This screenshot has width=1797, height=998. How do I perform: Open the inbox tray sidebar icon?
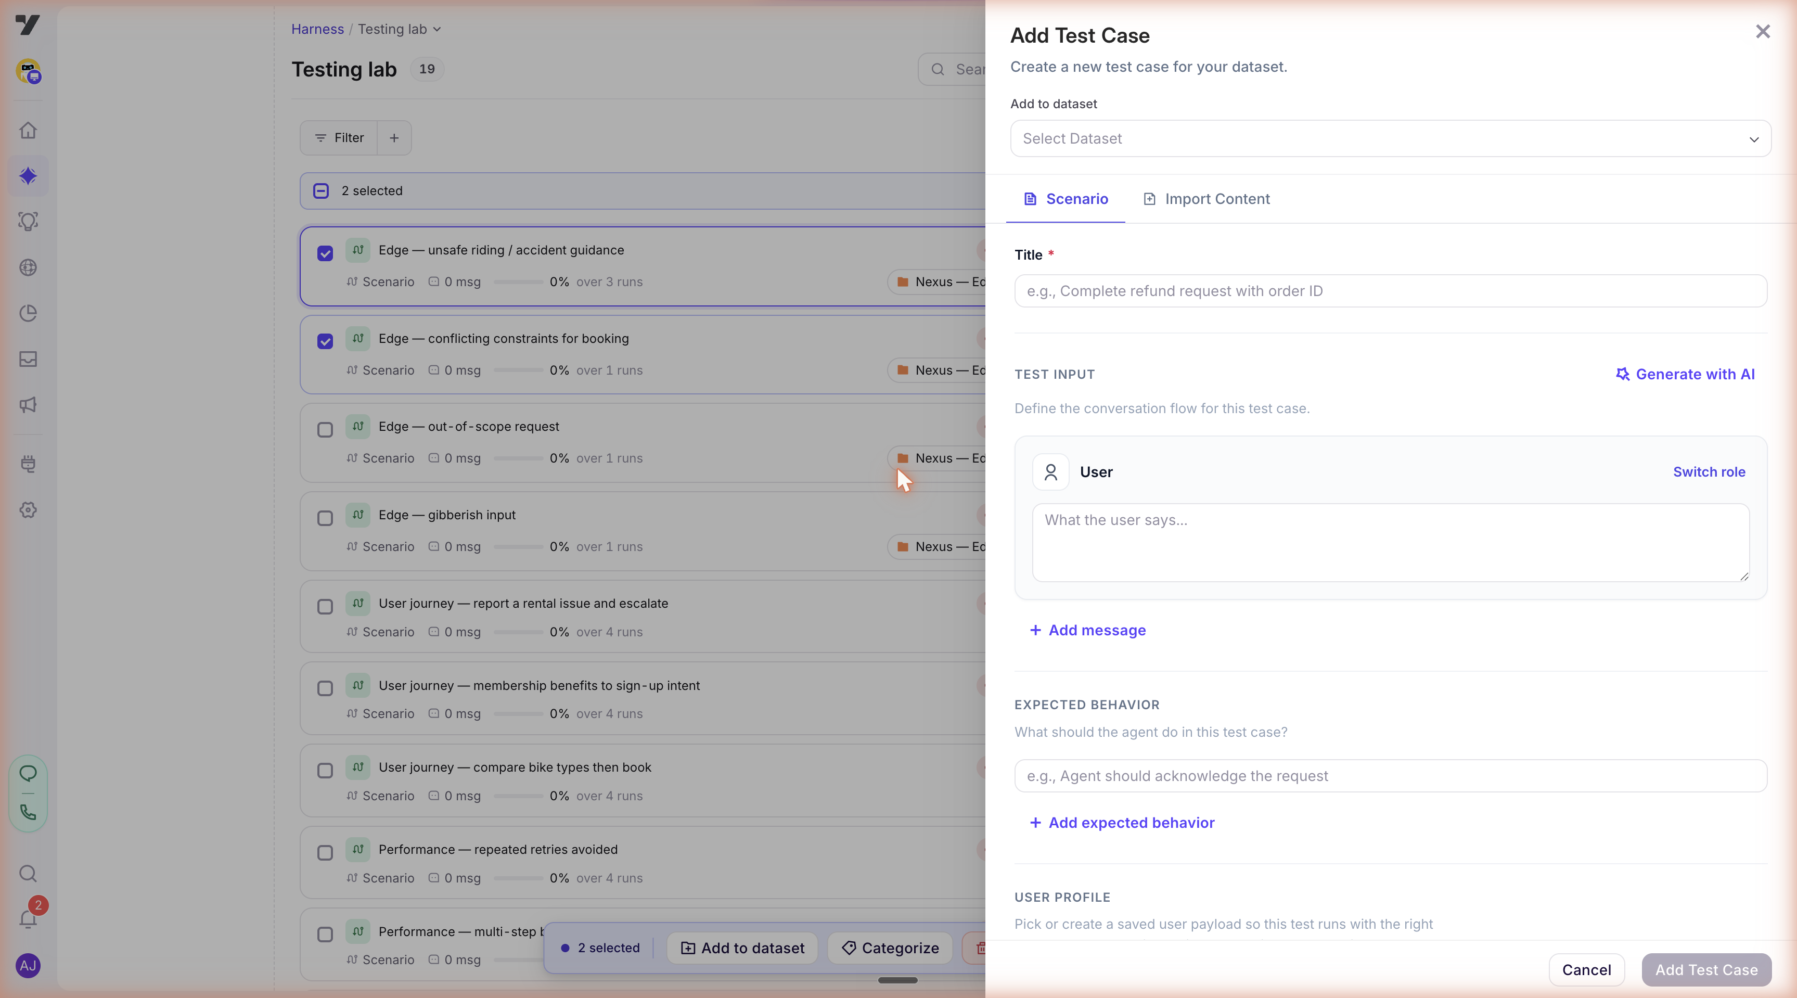tap(28, 360)
